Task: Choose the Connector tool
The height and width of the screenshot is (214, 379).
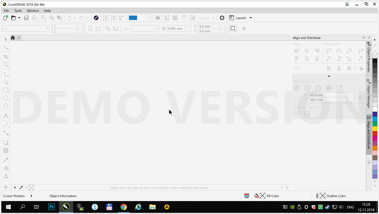Action: tap(6, 133)
